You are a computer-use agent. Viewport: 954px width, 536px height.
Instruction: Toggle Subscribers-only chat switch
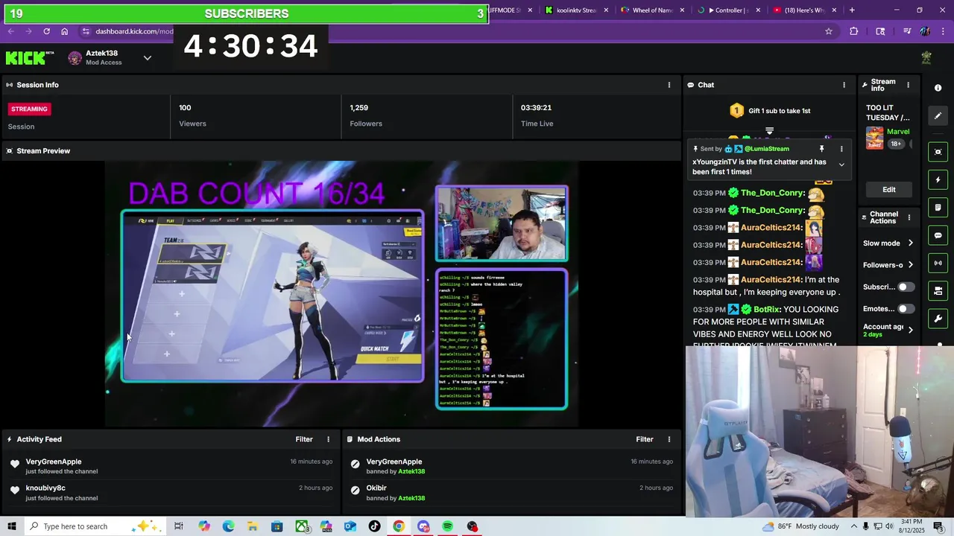[906, 287]
